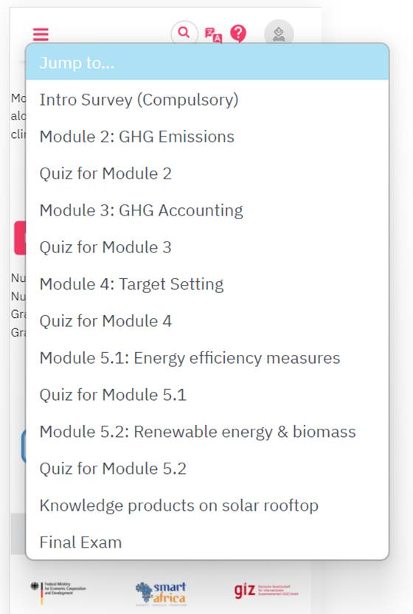Open the language translation icon

[213, 35]
